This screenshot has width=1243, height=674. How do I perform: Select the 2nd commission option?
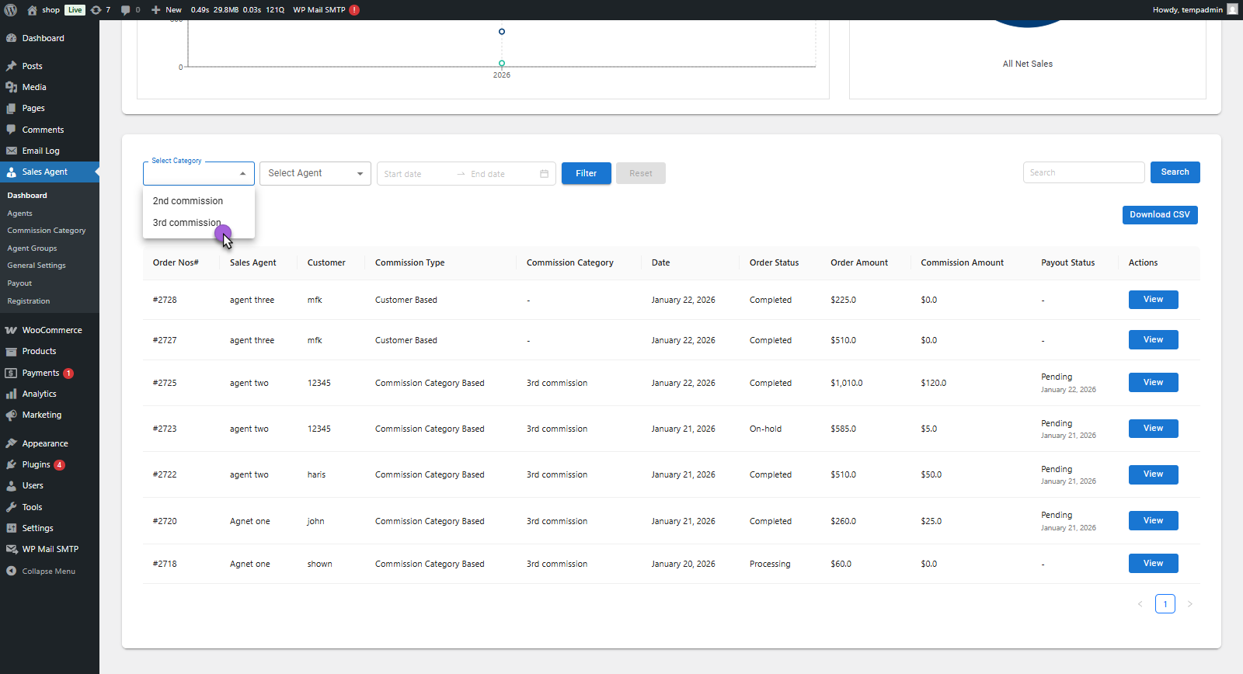188,201
